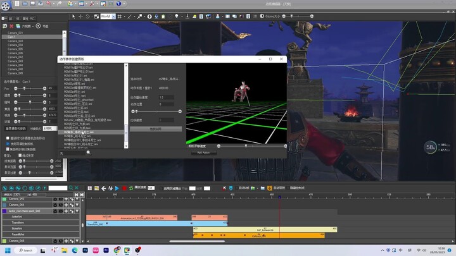Select the Transform sub-track row
Image resolution: width=456 pixels, height=256 pixels.
click(x=41, y=222)
